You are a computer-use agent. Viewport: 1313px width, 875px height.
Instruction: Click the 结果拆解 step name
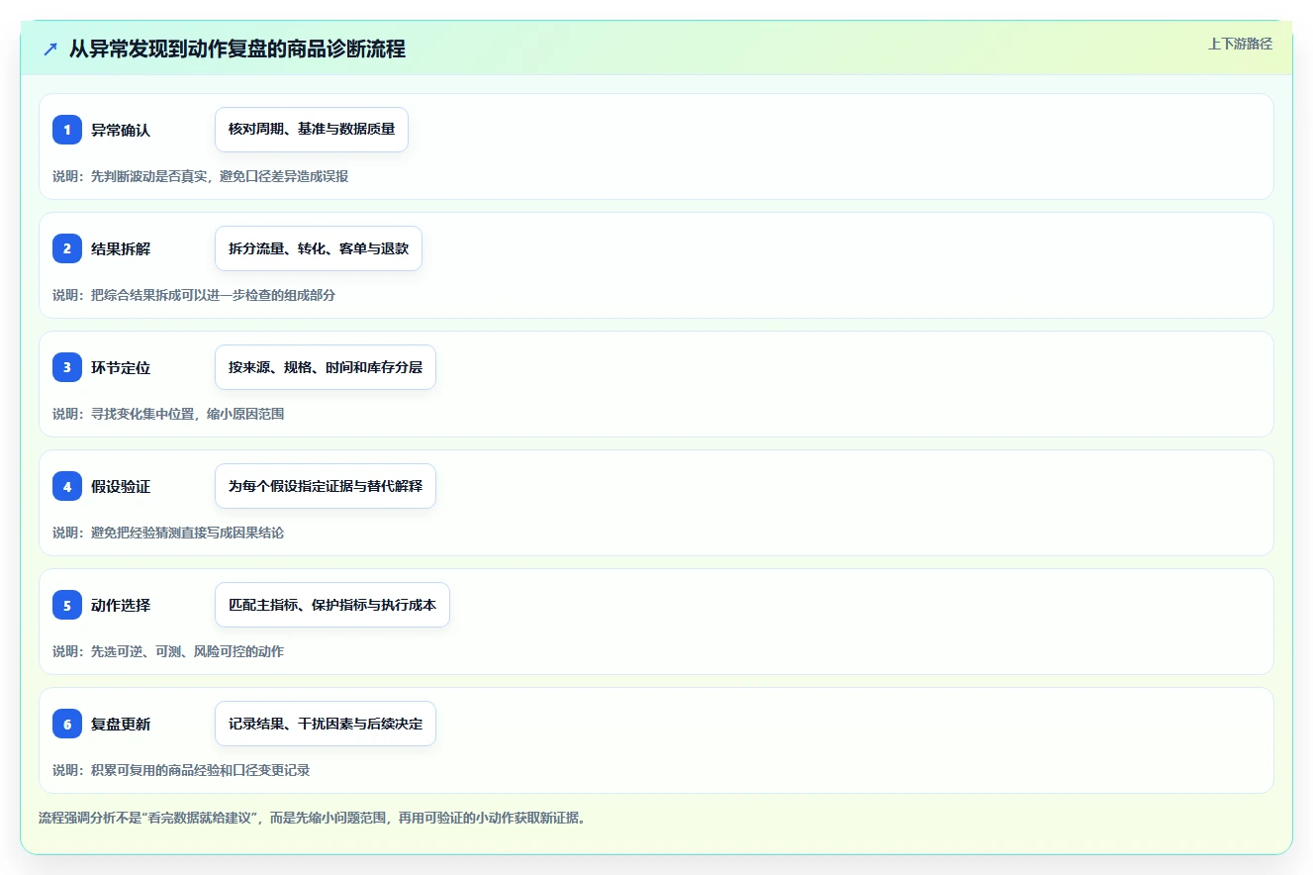(121, 248)
